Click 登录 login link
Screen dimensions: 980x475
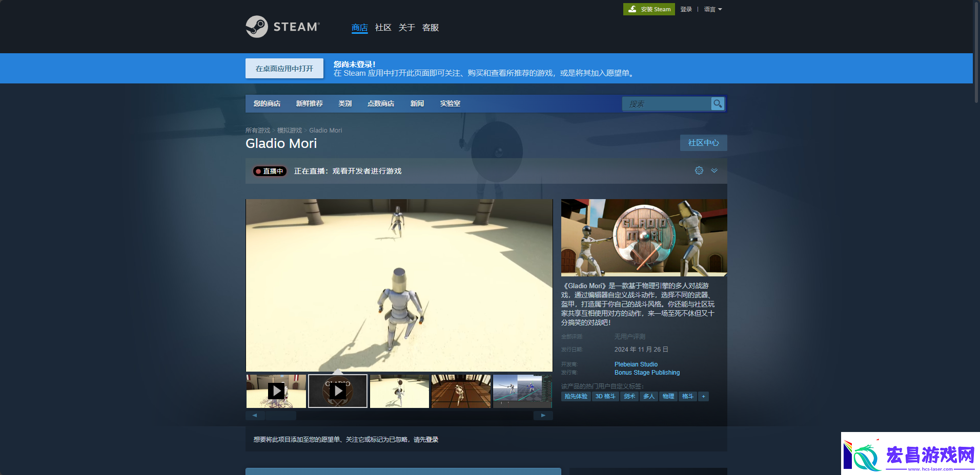tap(686, 9)
